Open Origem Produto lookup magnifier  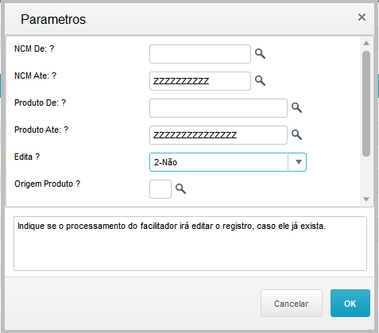point(180,189)
